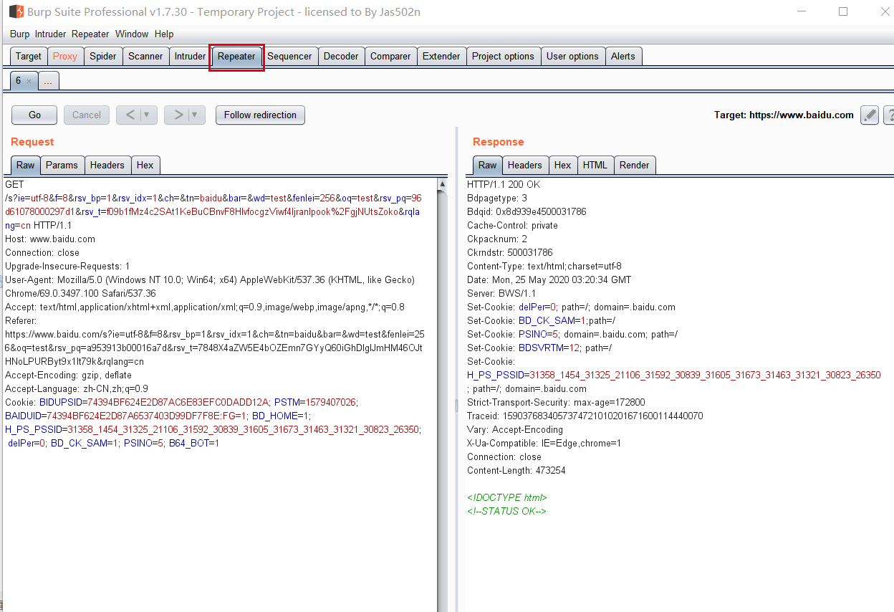The height and width of the screenshot is (612, 894).
Task: Switch to the Extender tool tab
Action: [x=441, y=56]
